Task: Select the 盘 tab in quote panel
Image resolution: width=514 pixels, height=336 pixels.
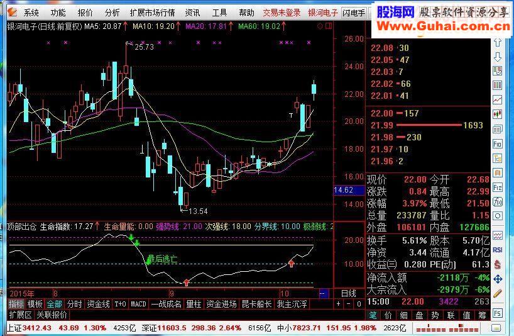Action: tap(419, 315)
